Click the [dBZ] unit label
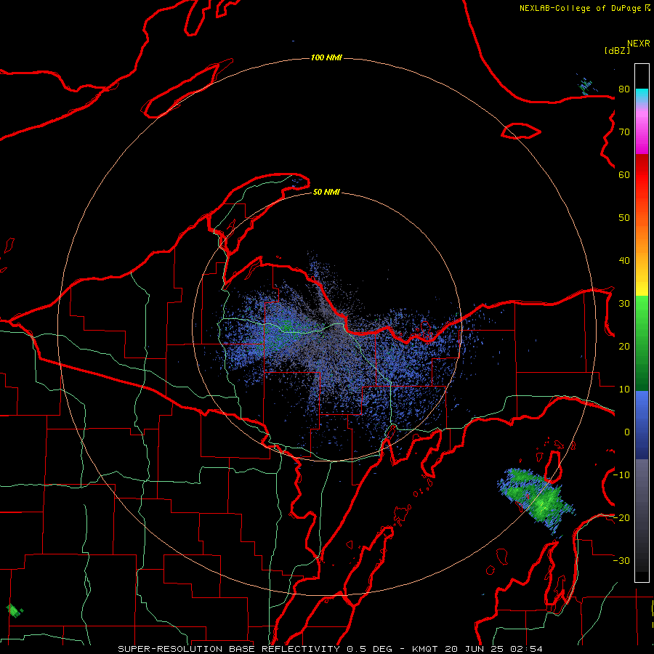 click(617, 51)
